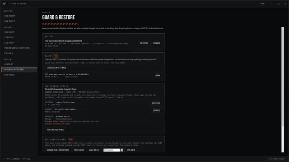The image size is (289, 162).
Task: Click the Already restored by Guard status text
Action: 57,124
